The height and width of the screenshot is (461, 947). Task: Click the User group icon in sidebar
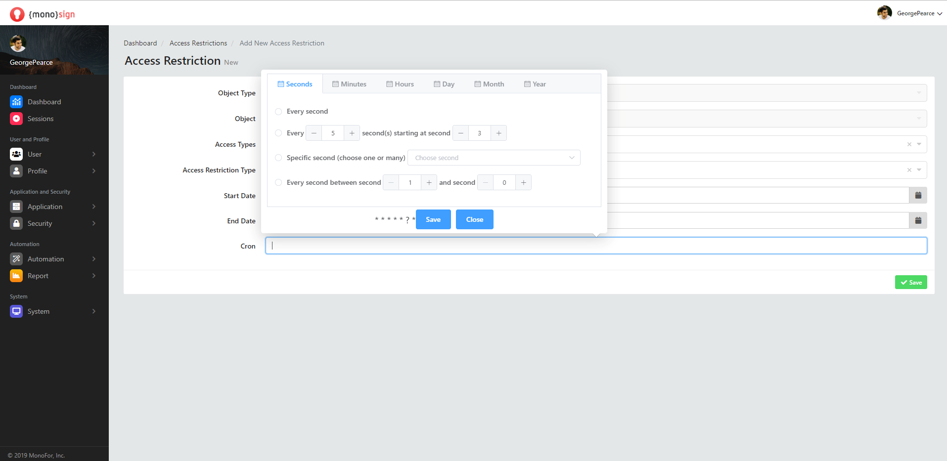point(16,154)
